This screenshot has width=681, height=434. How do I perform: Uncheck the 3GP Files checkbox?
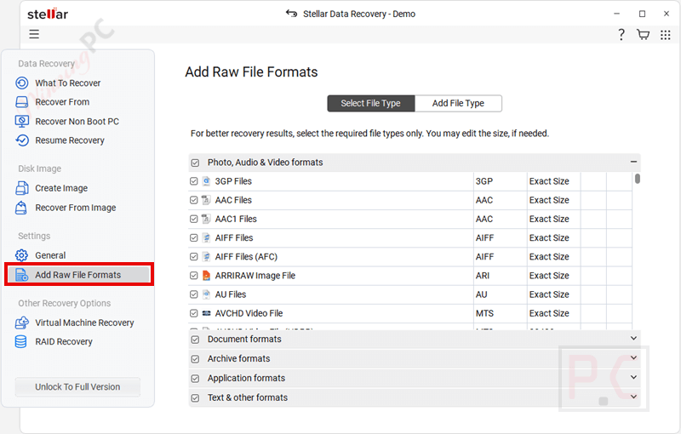(x=194, y=181)
